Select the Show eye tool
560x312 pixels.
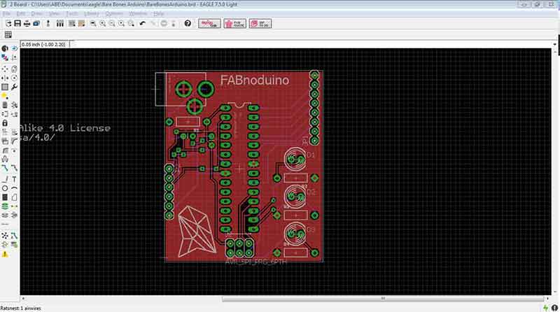(x=14, y=48)
